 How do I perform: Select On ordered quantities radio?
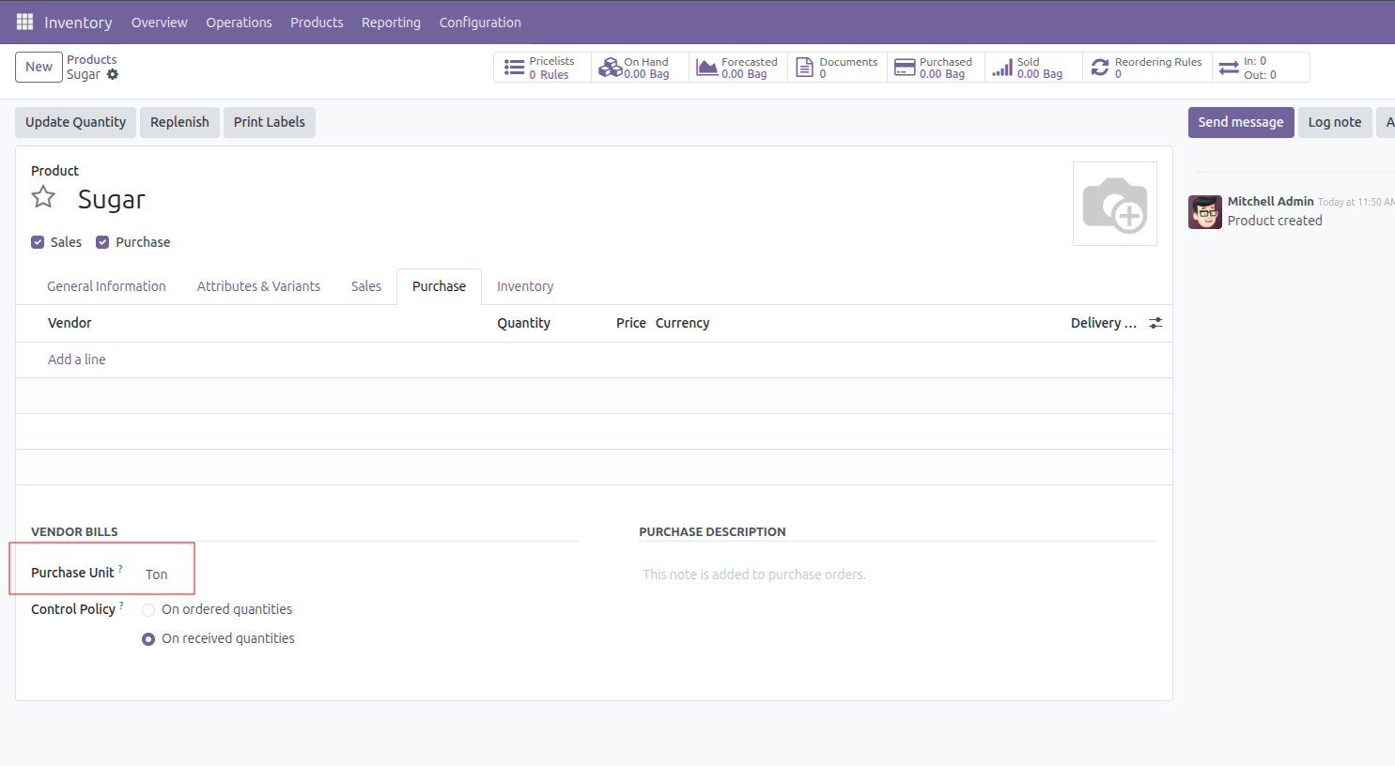(148, 610)
